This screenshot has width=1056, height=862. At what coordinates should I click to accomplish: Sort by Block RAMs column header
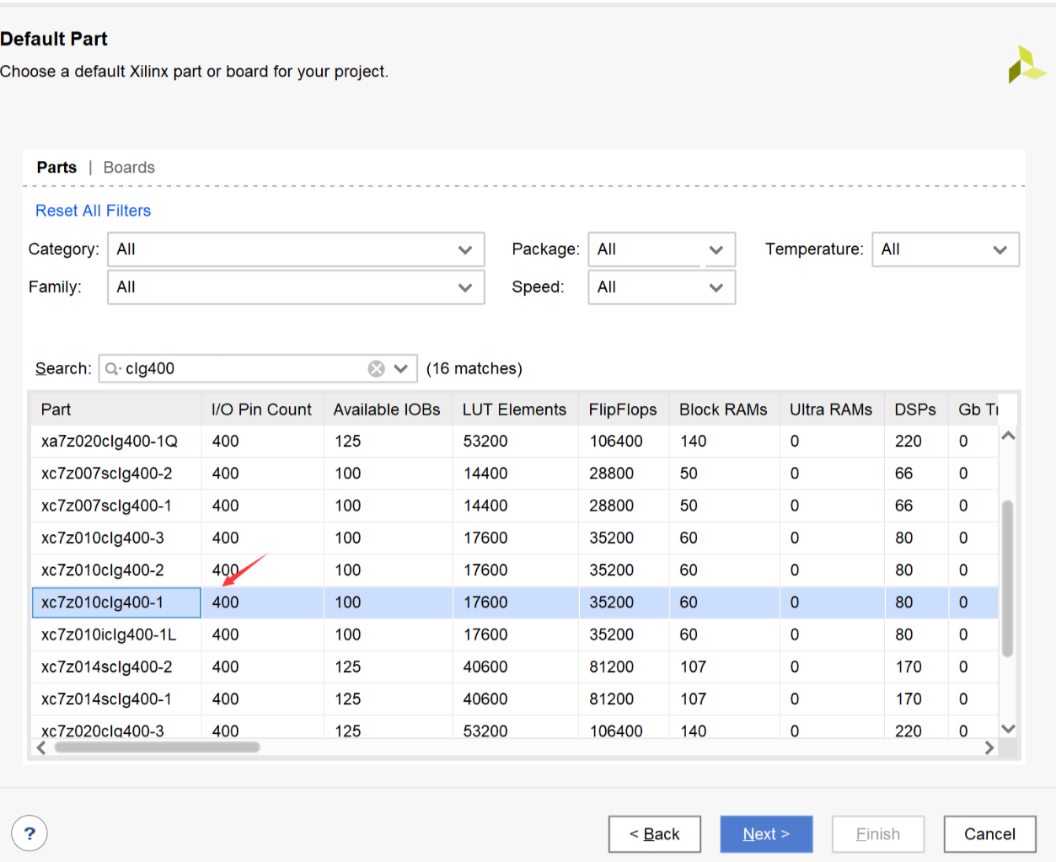(x=724, y=410)
